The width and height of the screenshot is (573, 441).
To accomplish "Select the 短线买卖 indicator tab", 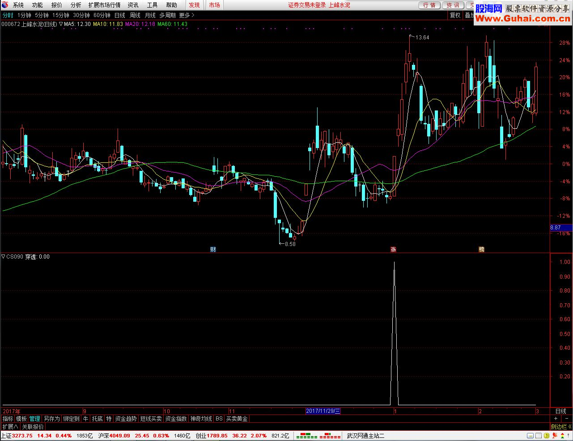I will 151,419.
